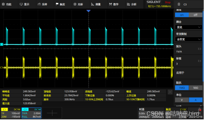Viewport: 204px width, 120px height.
Task: Click the 周期 3.02us measurement
Action: (x=21, y=99)
